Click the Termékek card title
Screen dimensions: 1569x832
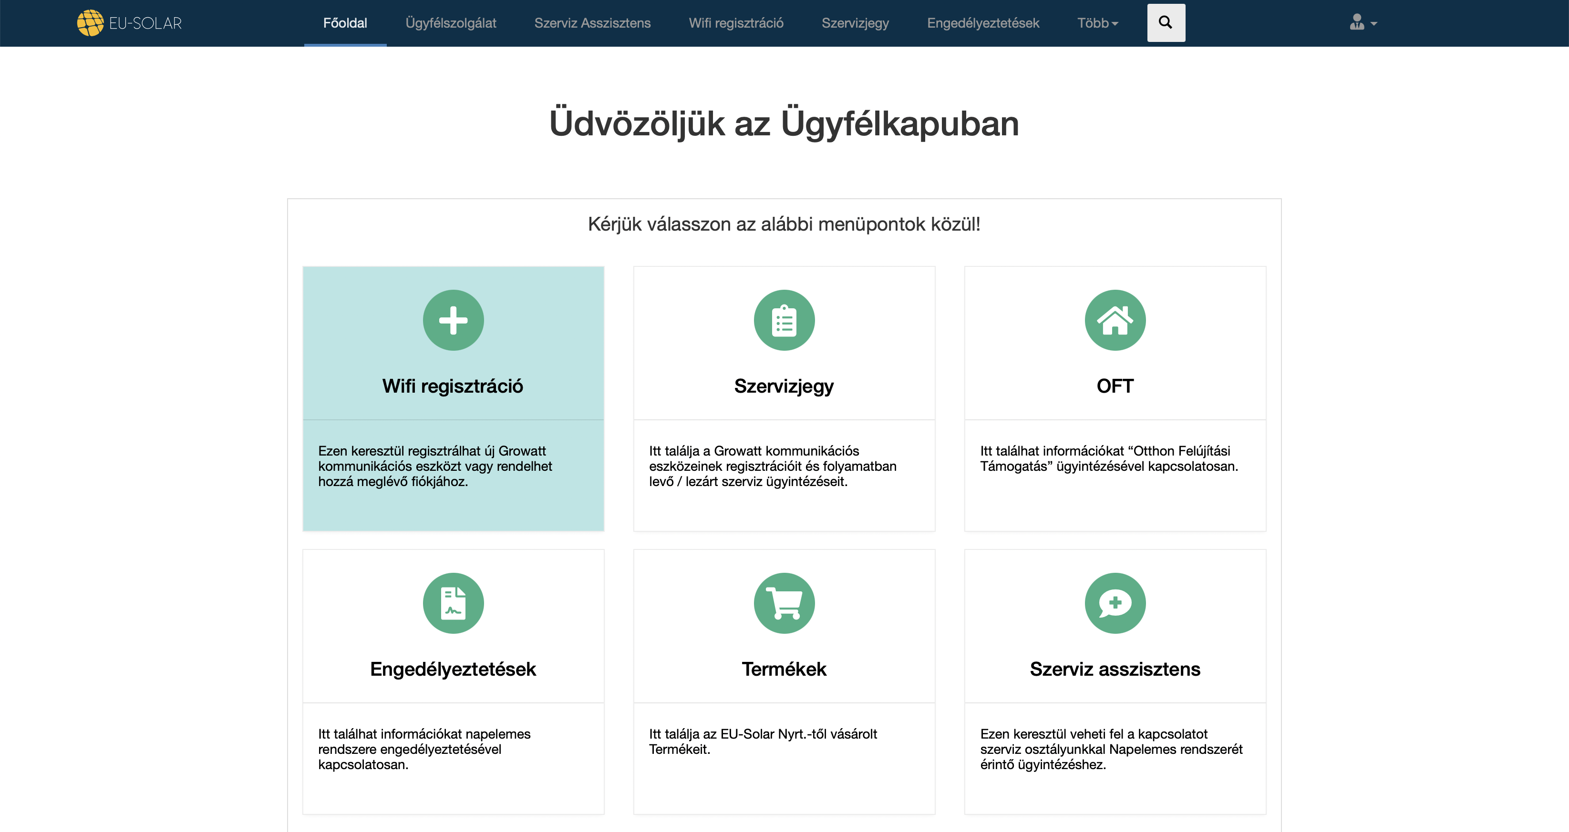point(784,669)
